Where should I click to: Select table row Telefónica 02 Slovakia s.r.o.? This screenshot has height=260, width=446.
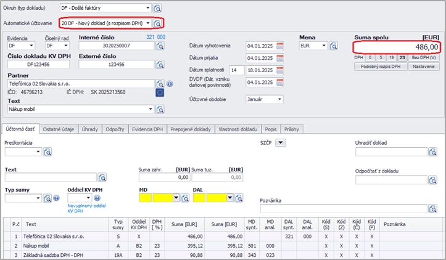point(223,237)
